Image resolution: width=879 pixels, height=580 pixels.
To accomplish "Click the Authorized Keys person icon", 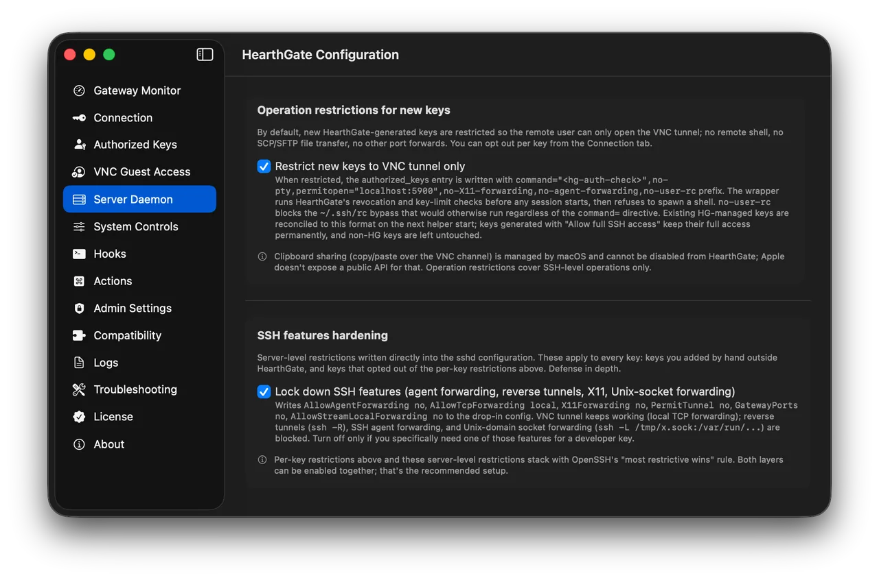I will pos(80,145).
